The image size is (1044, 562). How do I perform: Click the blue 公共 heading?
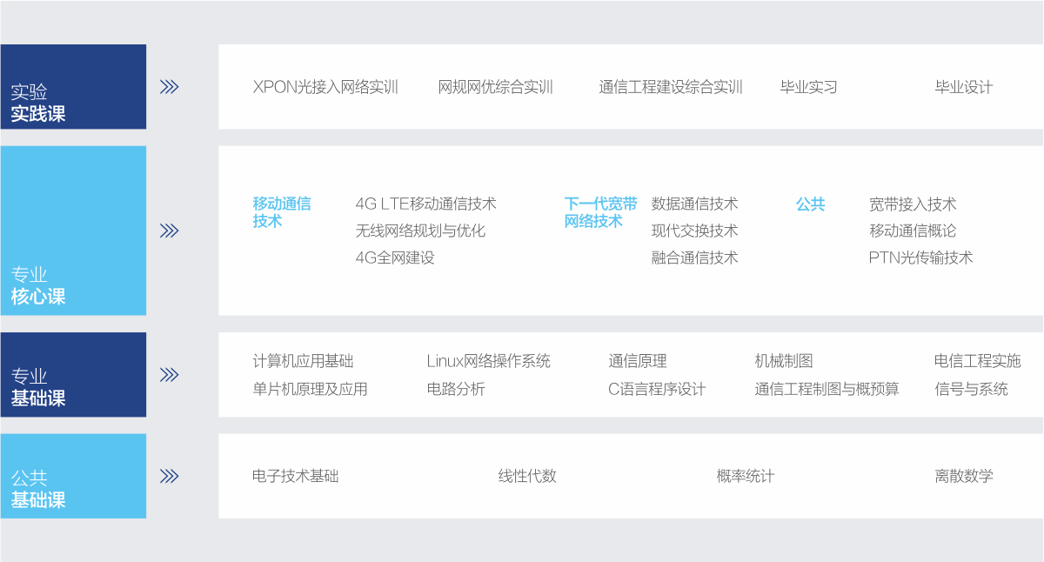pyautogui.click(x=810, y=204)
